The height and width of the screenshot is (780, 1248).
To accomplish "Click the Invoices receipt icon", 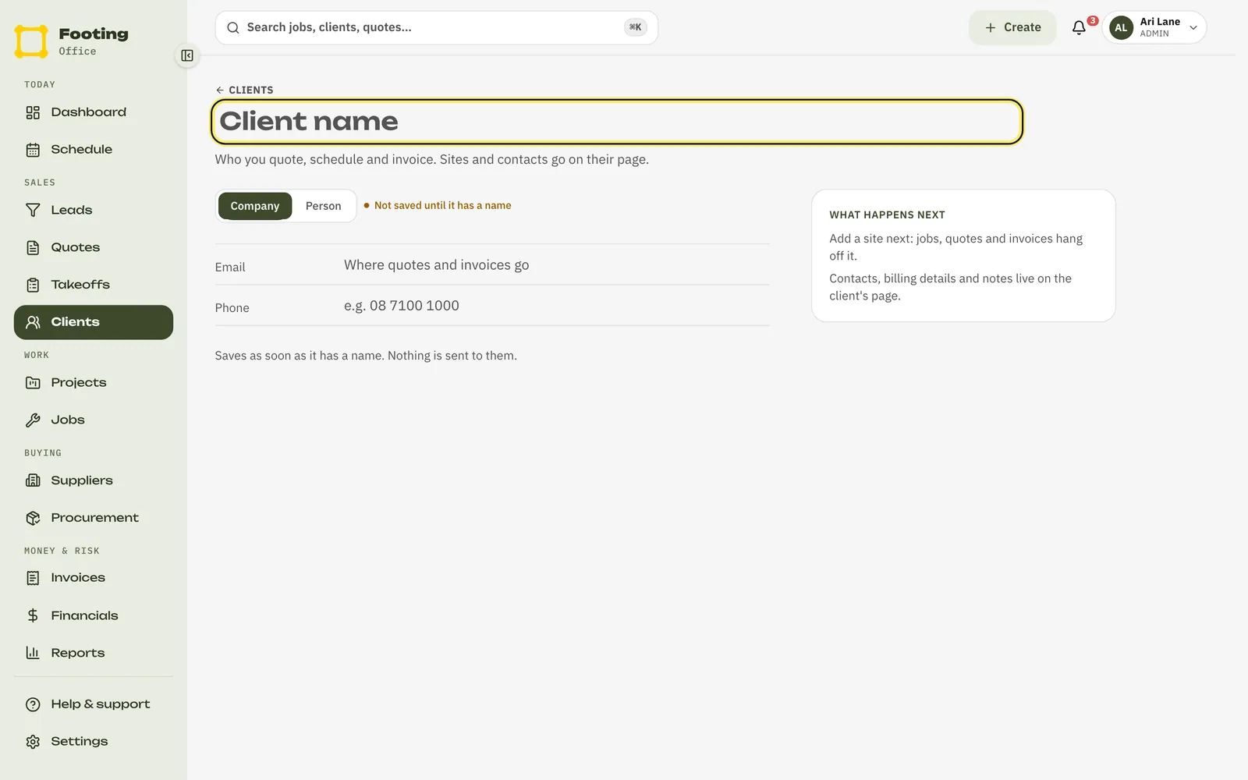I will tap(33, 578).
